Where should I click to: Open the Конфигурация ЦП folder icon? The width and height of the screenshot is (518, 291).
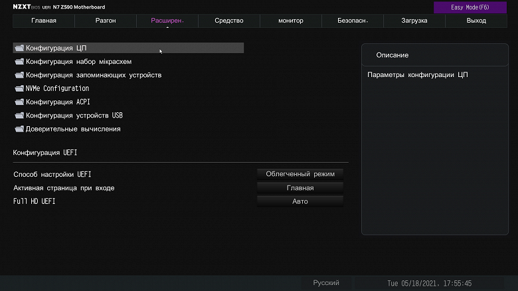pyautogui.click(x=19, y=48)
